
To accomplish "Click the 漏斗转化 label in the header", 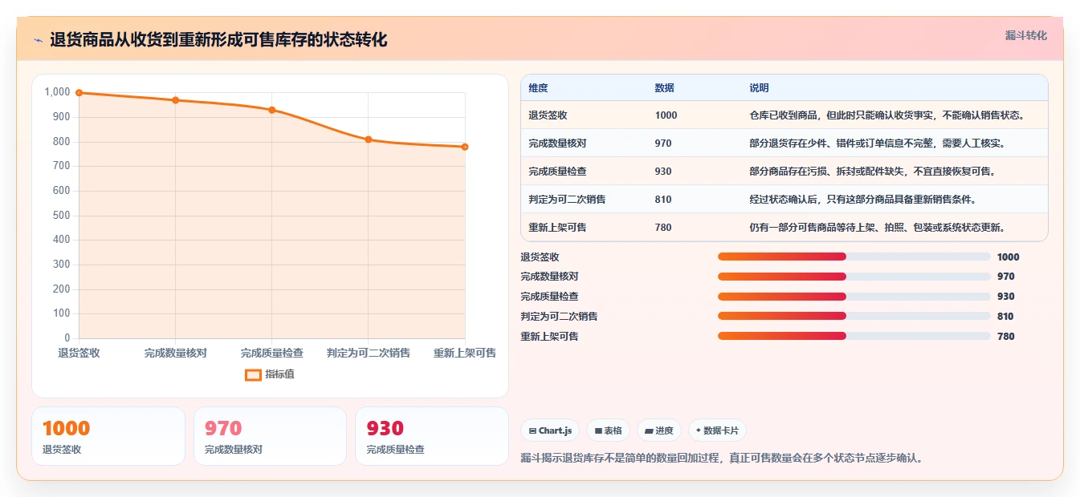I will (1026, 36).
